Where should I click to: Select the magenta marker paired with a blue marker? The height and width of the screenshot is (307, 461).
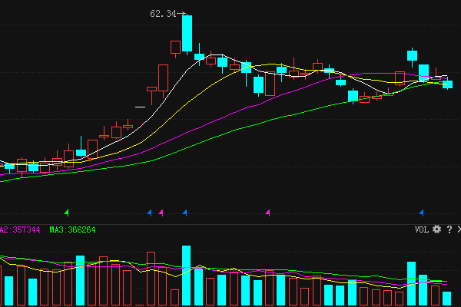pos(161,213)
